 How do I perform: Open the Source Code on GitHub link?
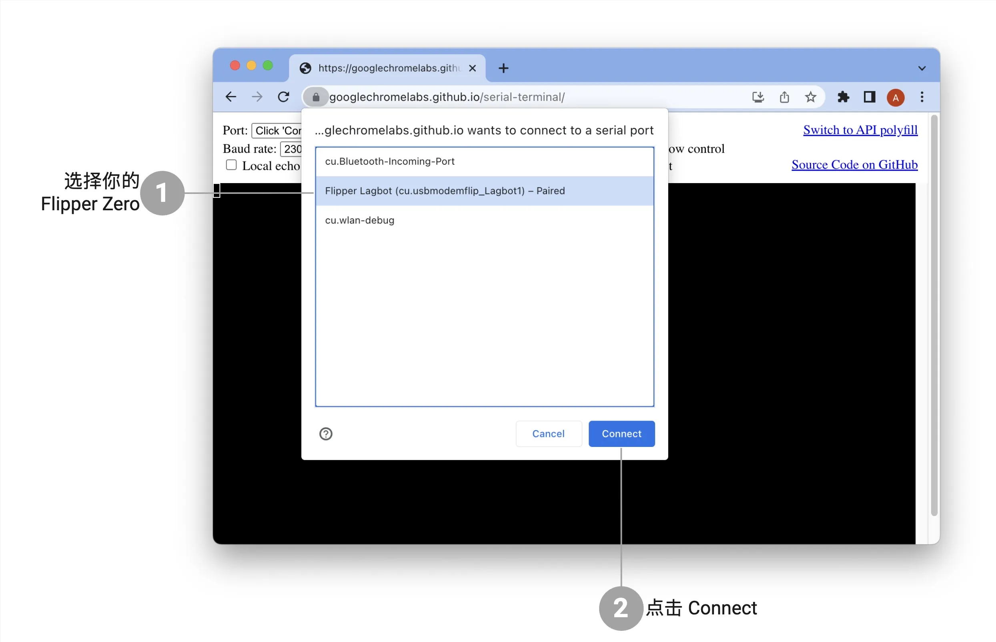pyautogui.click(x=855, y=165)
